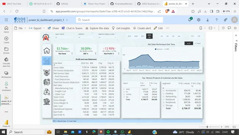Select the 2020 fiscal year slicer
The width and height of the screenshot is (239, 135).
(136, 36)
